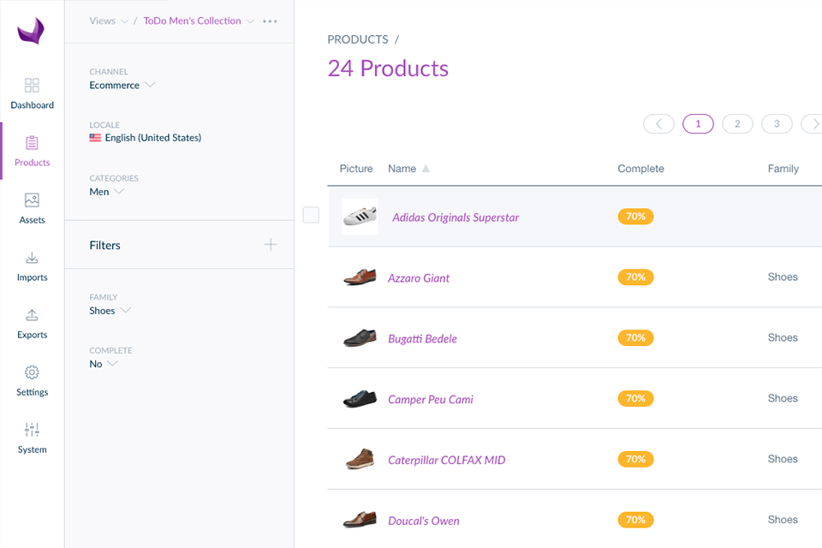
Task: Click Shoes family cell for Azzaro Giant
Action: point(783,277)
